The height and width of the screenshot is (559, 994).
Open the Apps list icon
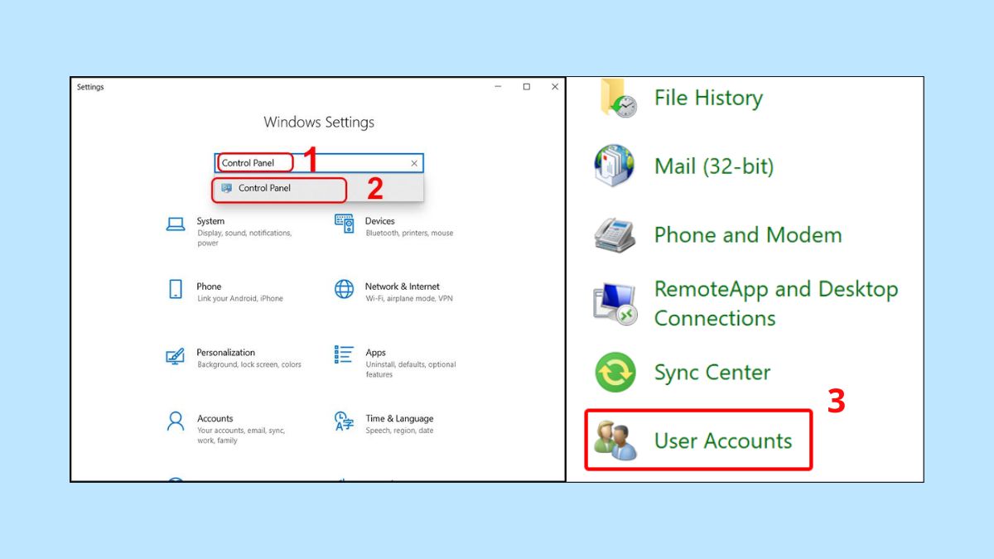tap(344, 354)
